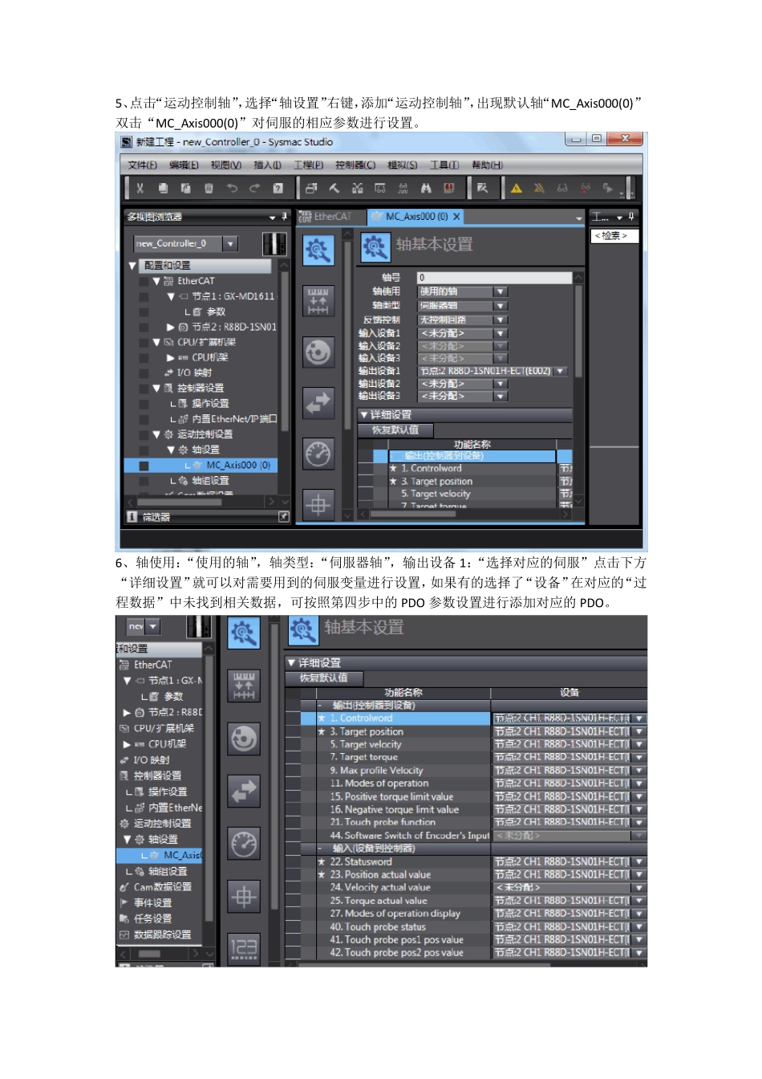Open the gauge limit settings icon, step 6 screenshot
Viewport: 762px width, 1079px height.
pyautogui.click(x=244, y=844)
